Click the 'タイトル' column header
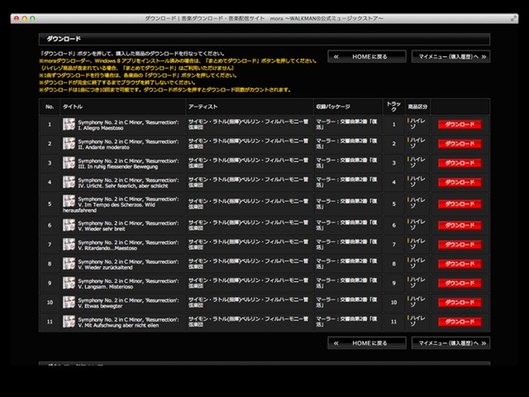 tap(73, 107)
